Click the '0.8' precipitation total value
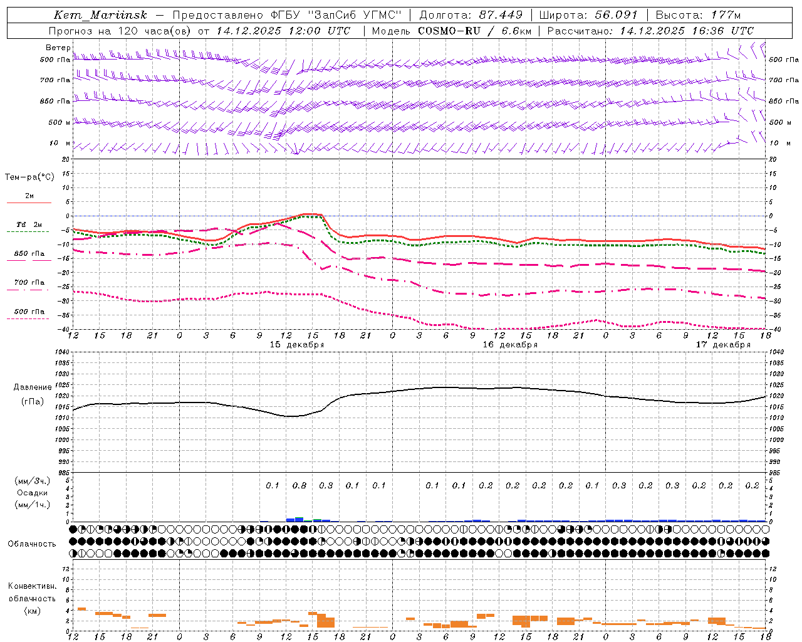This screenshot has width=802, height=642. (299, 485)
